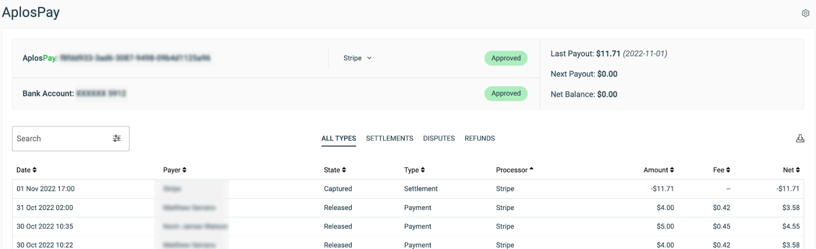Click the Settlement type cell
This screenshot has width=816, height=249.
tap(421, 189)
